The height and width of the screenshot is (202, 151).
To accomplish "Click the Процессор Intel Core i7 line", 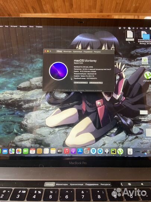I will 92,69.
